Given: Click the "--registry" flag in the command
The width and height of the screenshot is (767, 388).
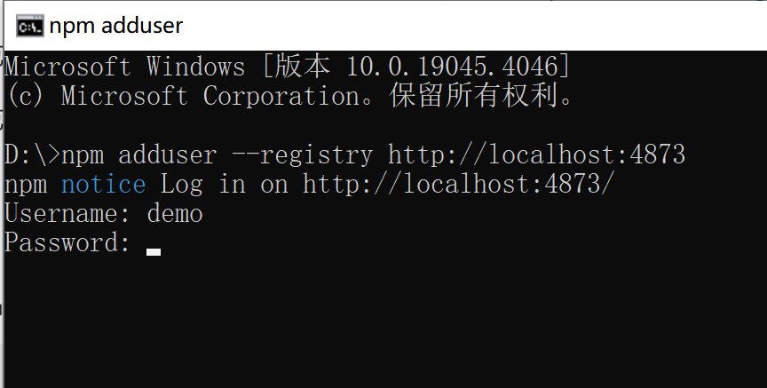Looking at the screenshot, I should (302, 154).
